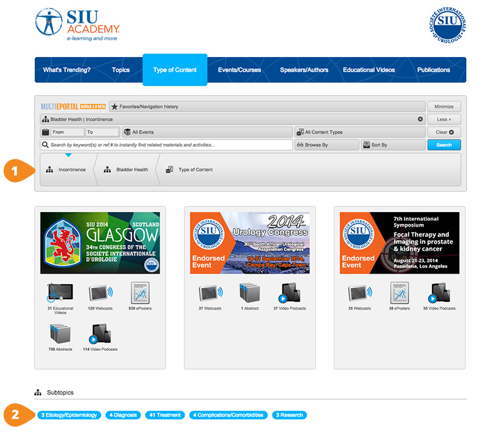Click the magnifying glass search icon

click(45, 145)
